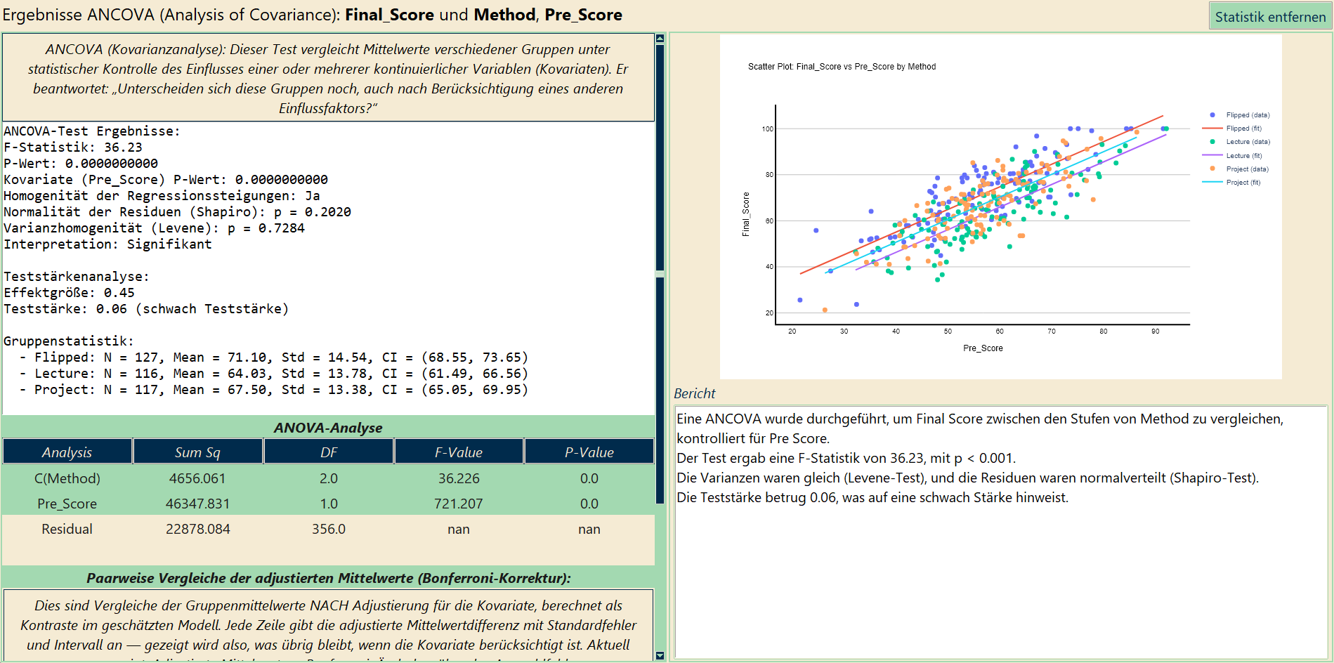
Task: Click the scatter plot title text
Action: 842,67
